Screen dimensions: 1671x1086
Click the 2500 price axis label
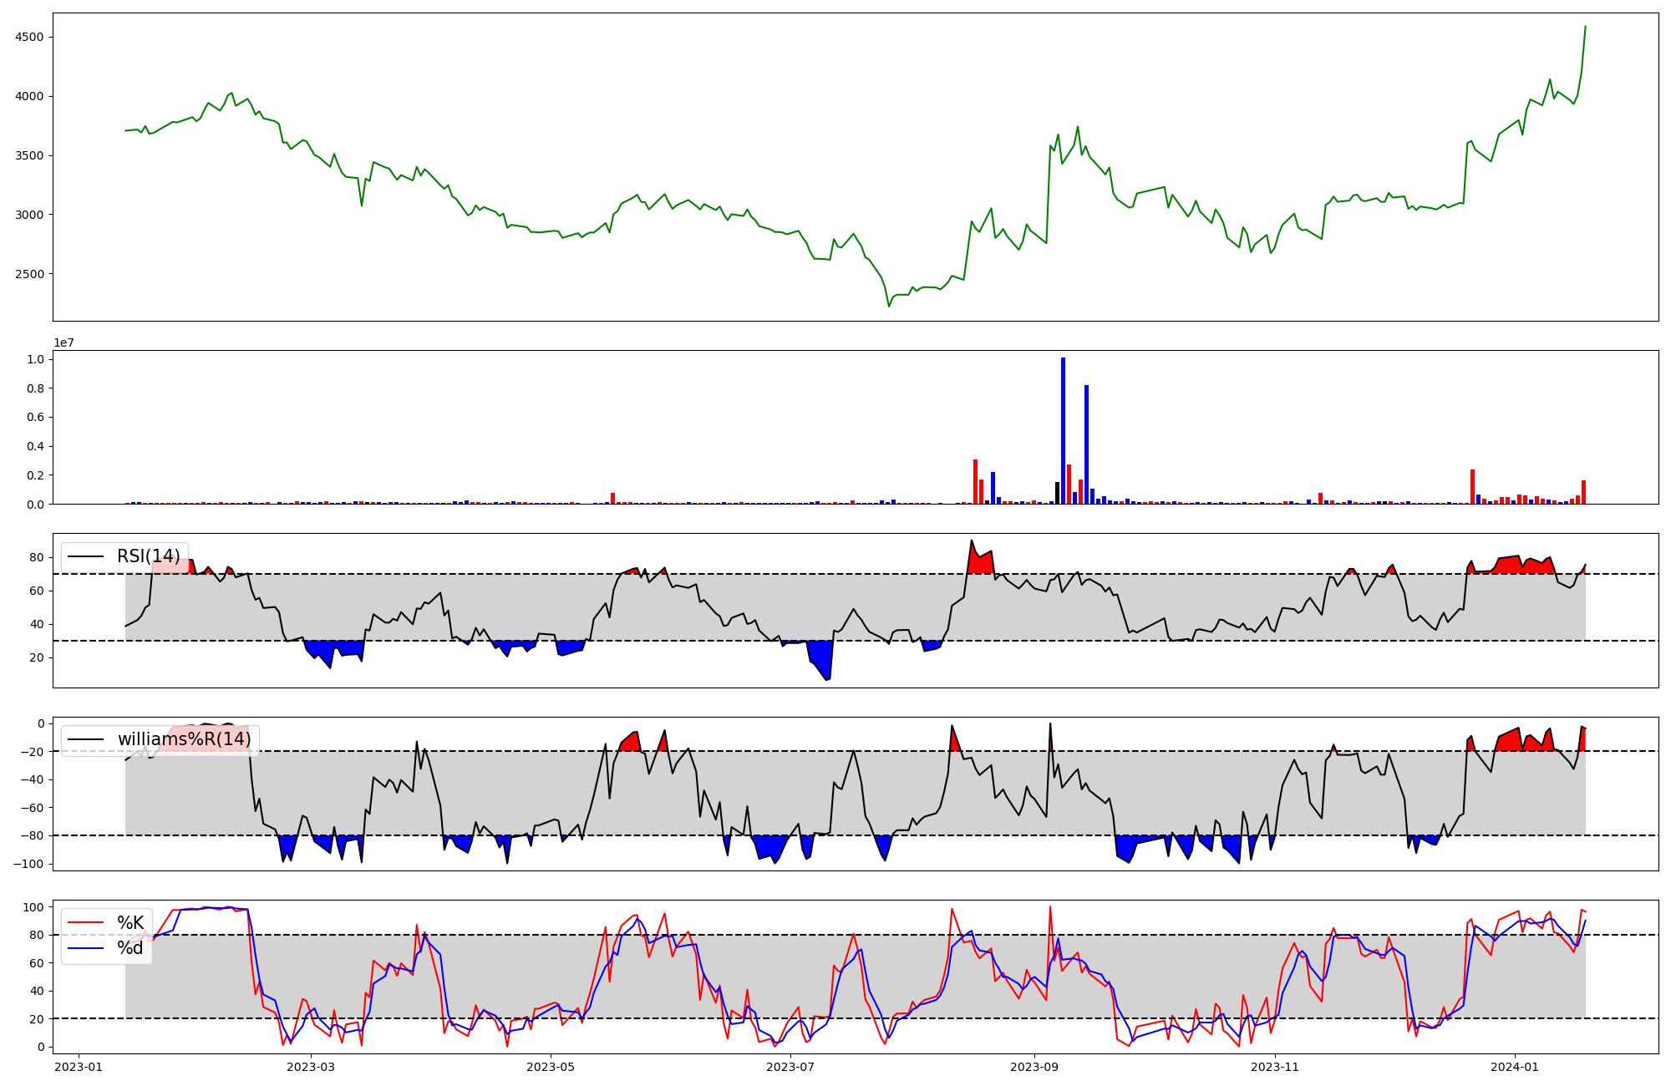tap(29, 274)
